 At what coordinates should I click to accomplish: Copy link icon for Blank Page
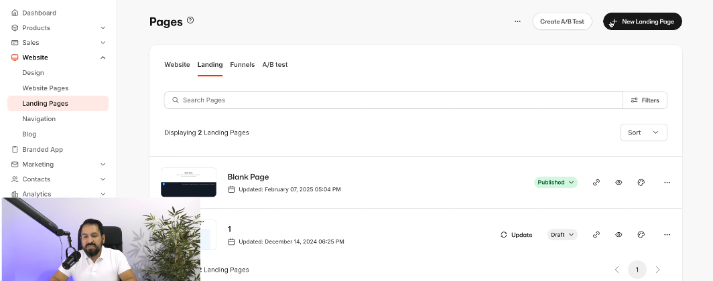596,182
